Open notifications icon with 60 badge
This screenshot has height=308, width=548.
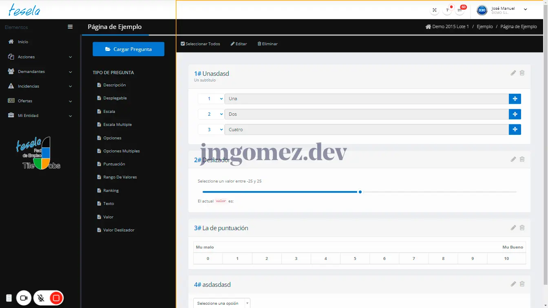point(460,10)
